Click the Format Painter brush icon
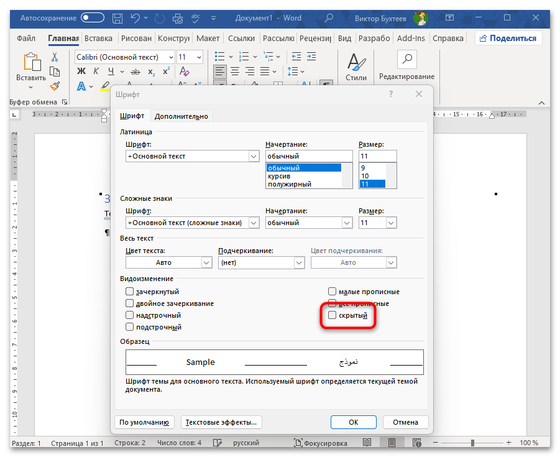The height and width of the screenshot is (457, 560). [x=55, y=86]
